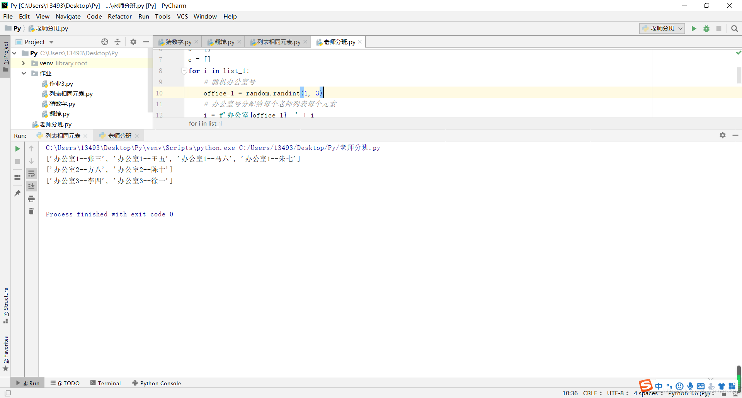Open the File menu

tap(8, 16)
